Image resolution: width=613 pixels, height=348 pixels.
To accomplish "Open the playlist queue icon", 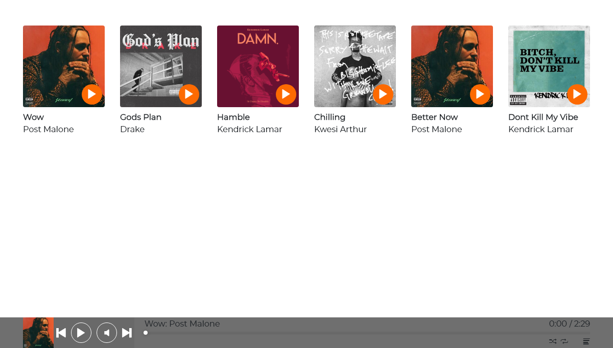I will point(586,341).
